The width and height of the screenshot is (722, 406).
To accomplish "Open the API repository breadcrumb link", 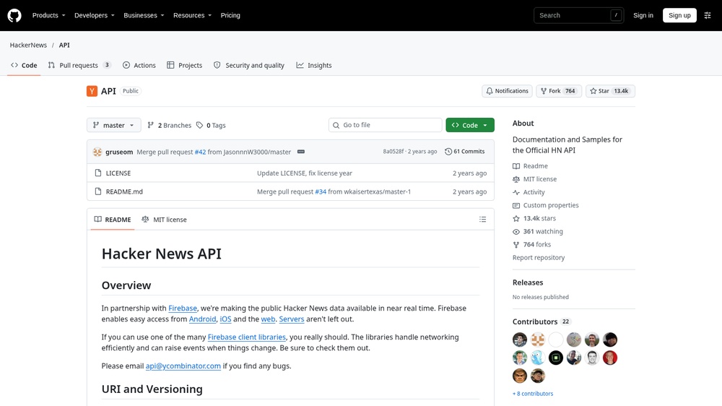I will [64, 46].
